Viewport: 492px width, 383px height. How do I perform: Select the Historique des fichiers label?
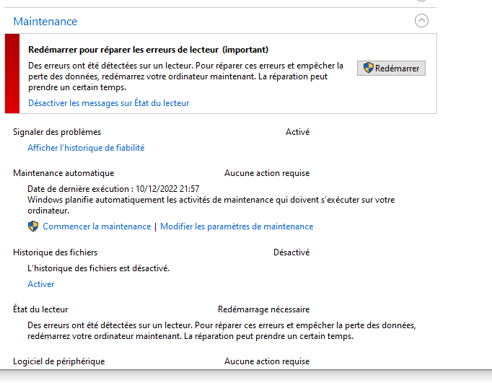click(x=56, y=252)
